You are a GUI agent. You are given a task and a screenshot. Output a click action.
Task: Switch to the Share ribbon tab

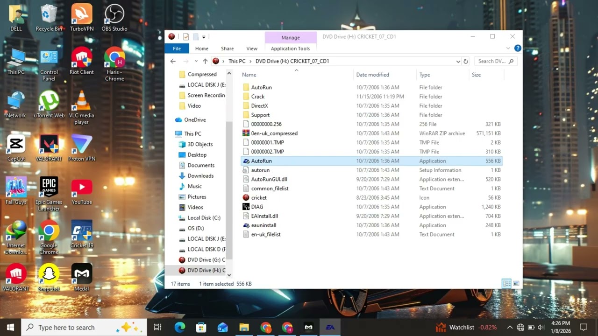228,49
